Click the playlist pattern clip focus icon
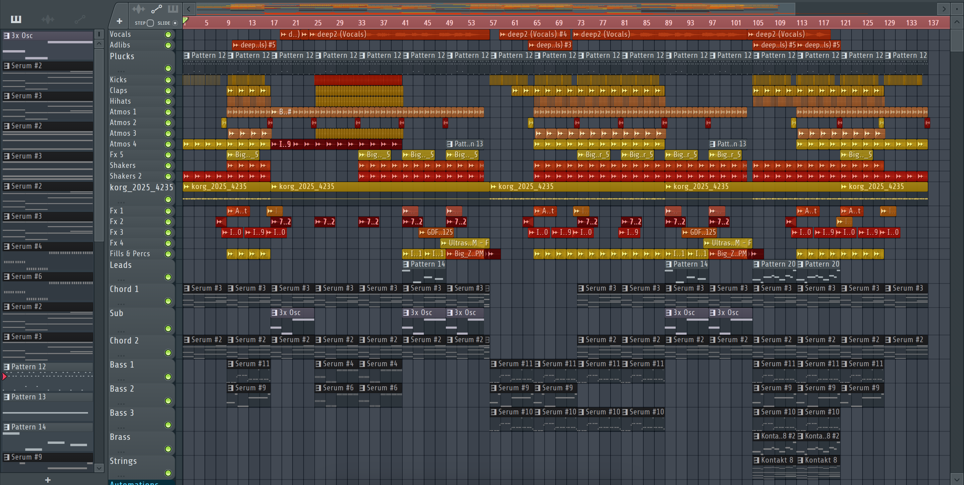This screenshot has width=964, height=485. [x=173, y=9]
